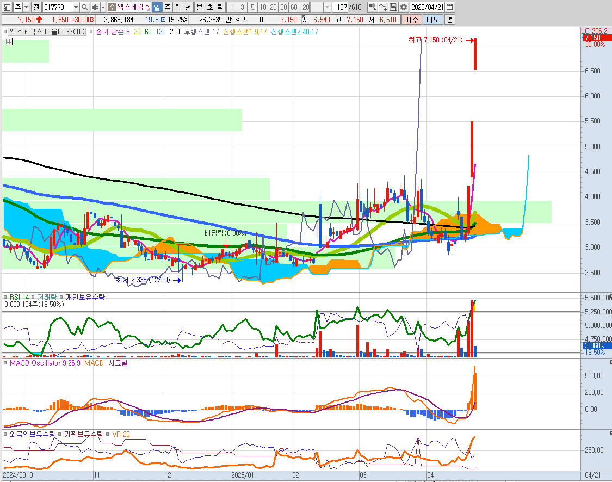Screen dimensions: 612x482
Task: Click the chart layout icon at top-left
Action: (7, 7)
